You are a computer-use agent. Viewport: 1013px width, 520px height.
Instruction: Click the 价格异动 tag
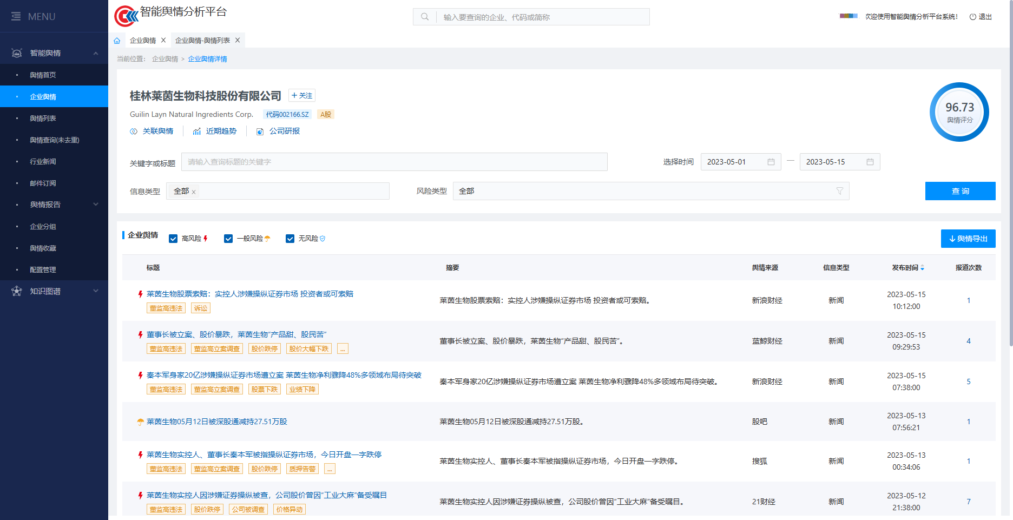tap(290, 510)
